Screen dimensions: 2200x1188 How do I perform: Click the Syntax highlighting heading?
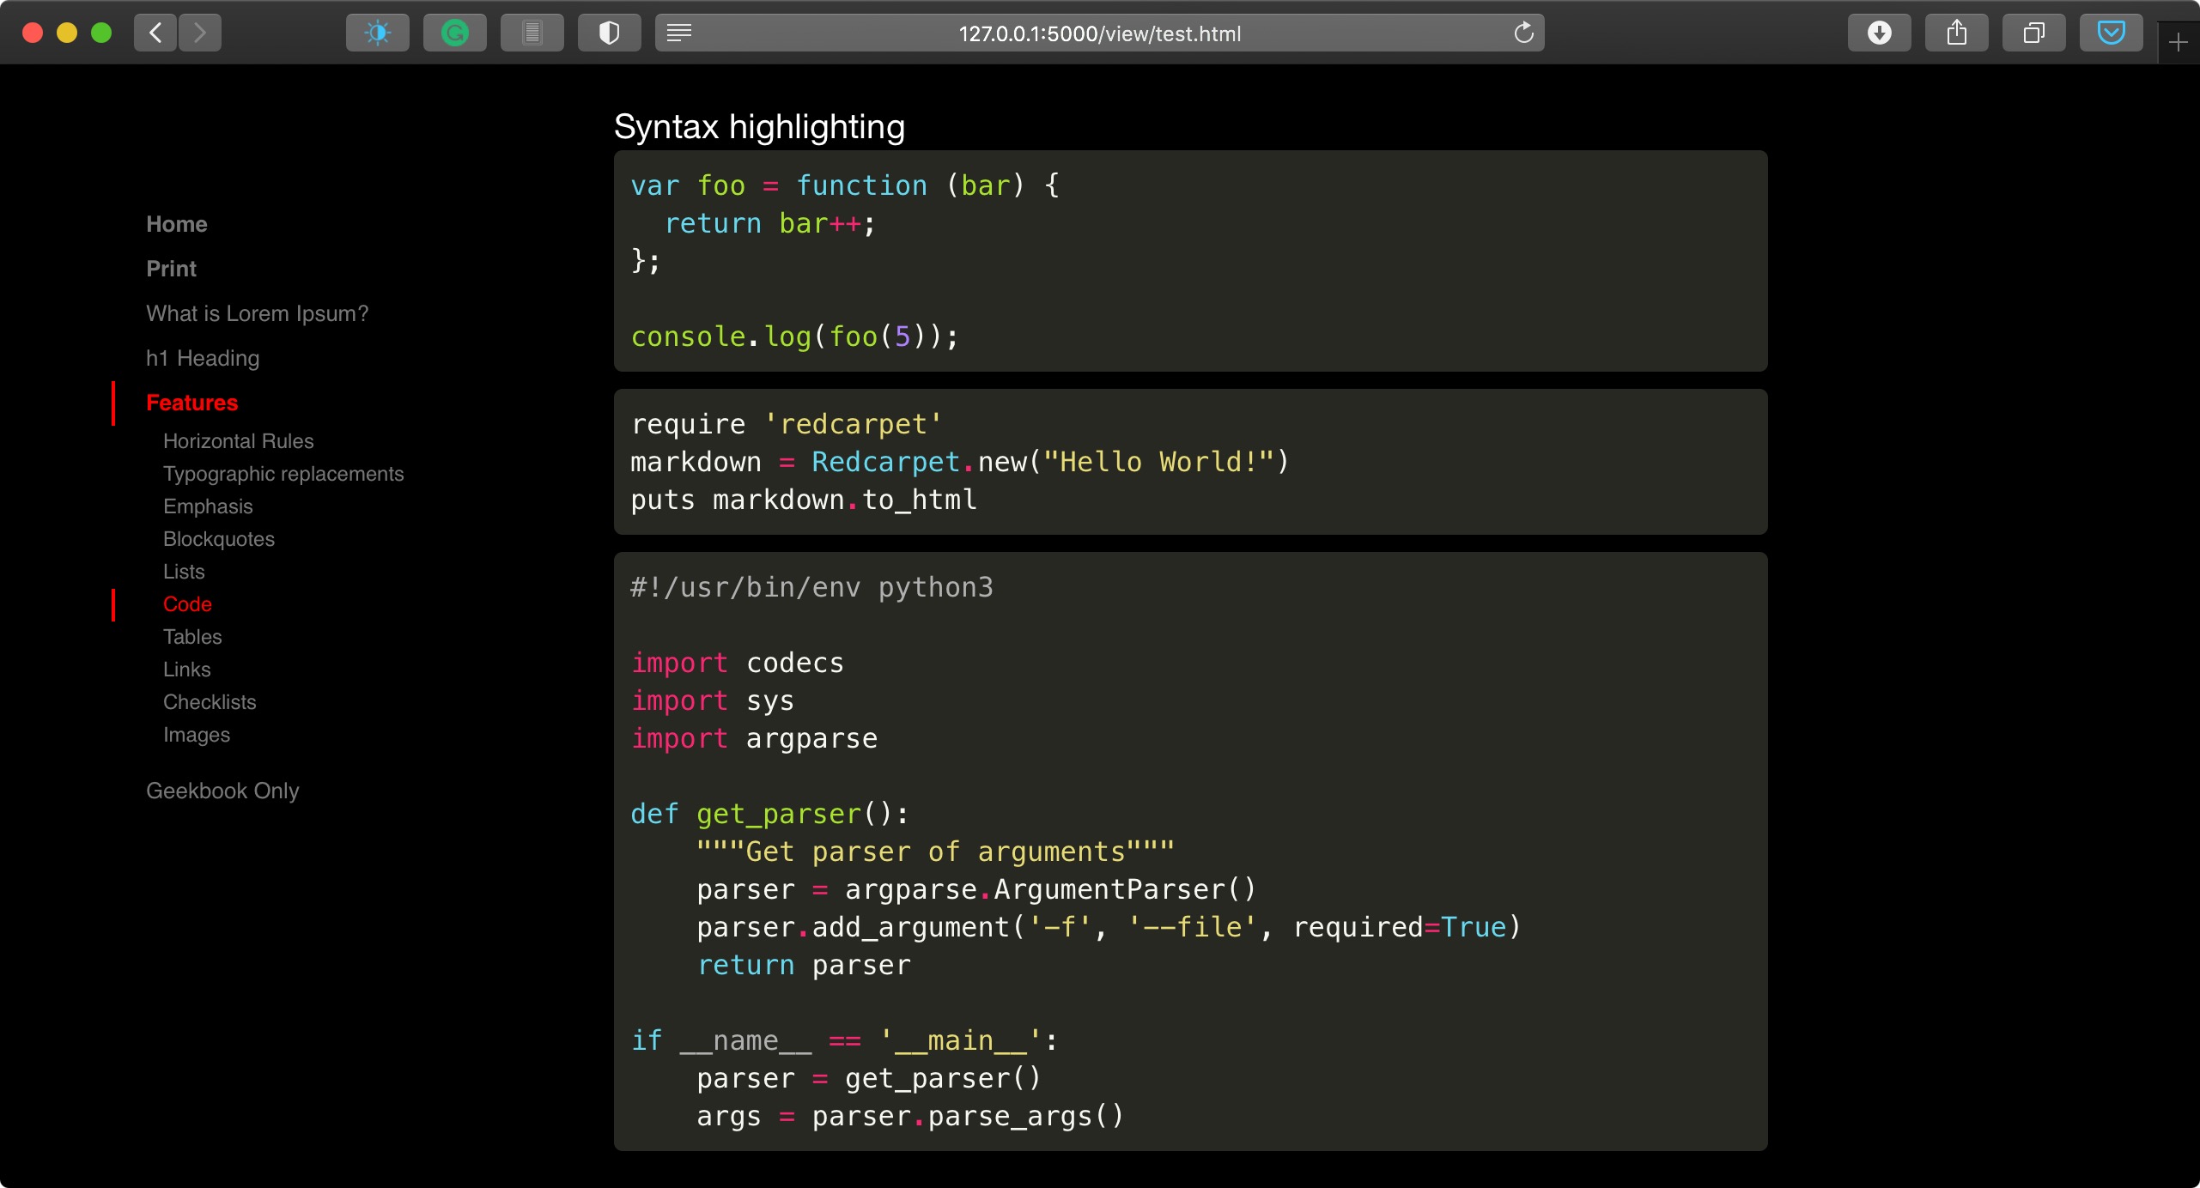tap(759, 126)
